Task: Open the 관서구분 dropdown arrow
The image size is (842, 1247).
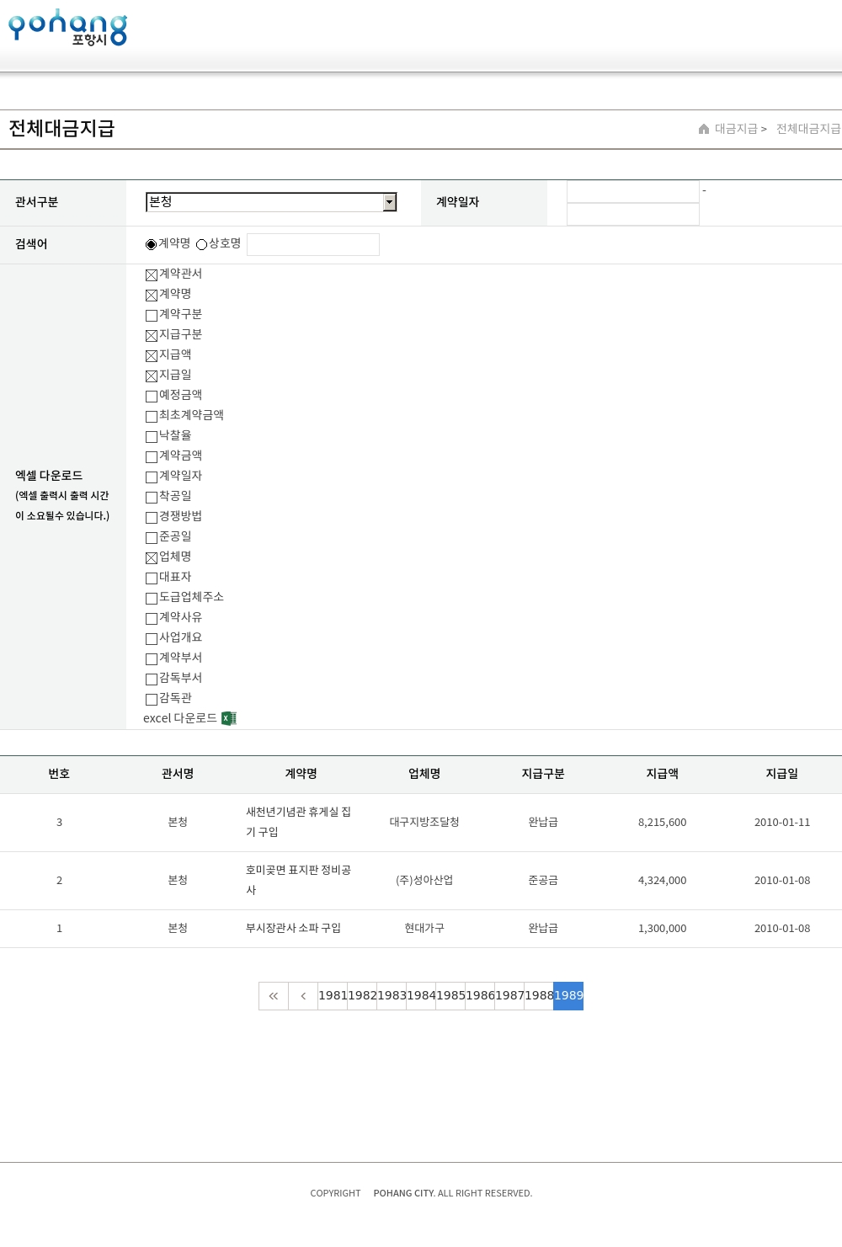Action: (390, 202)
